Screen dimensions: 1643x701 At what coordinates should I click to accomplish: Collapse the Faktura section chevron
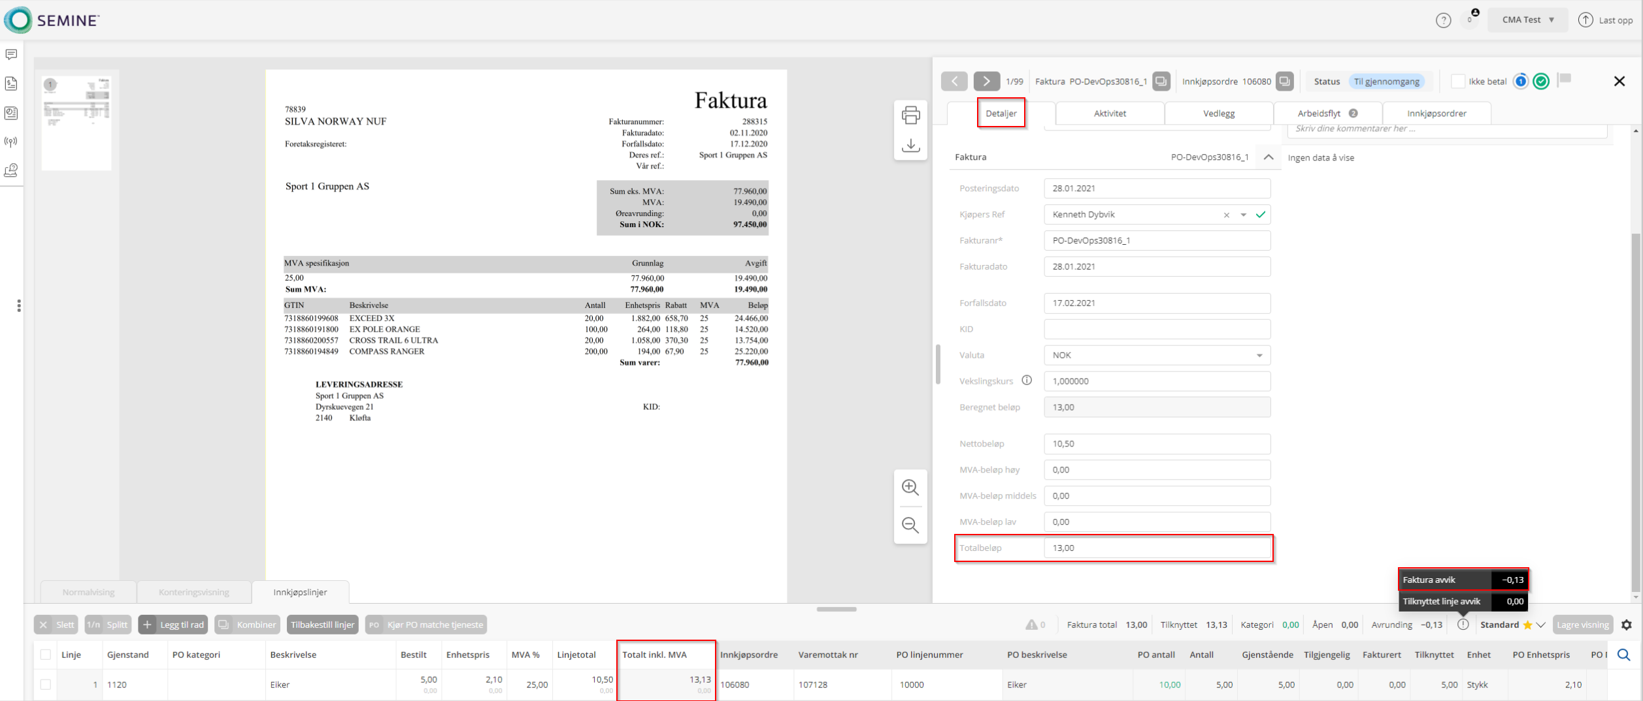[1269, 157]
